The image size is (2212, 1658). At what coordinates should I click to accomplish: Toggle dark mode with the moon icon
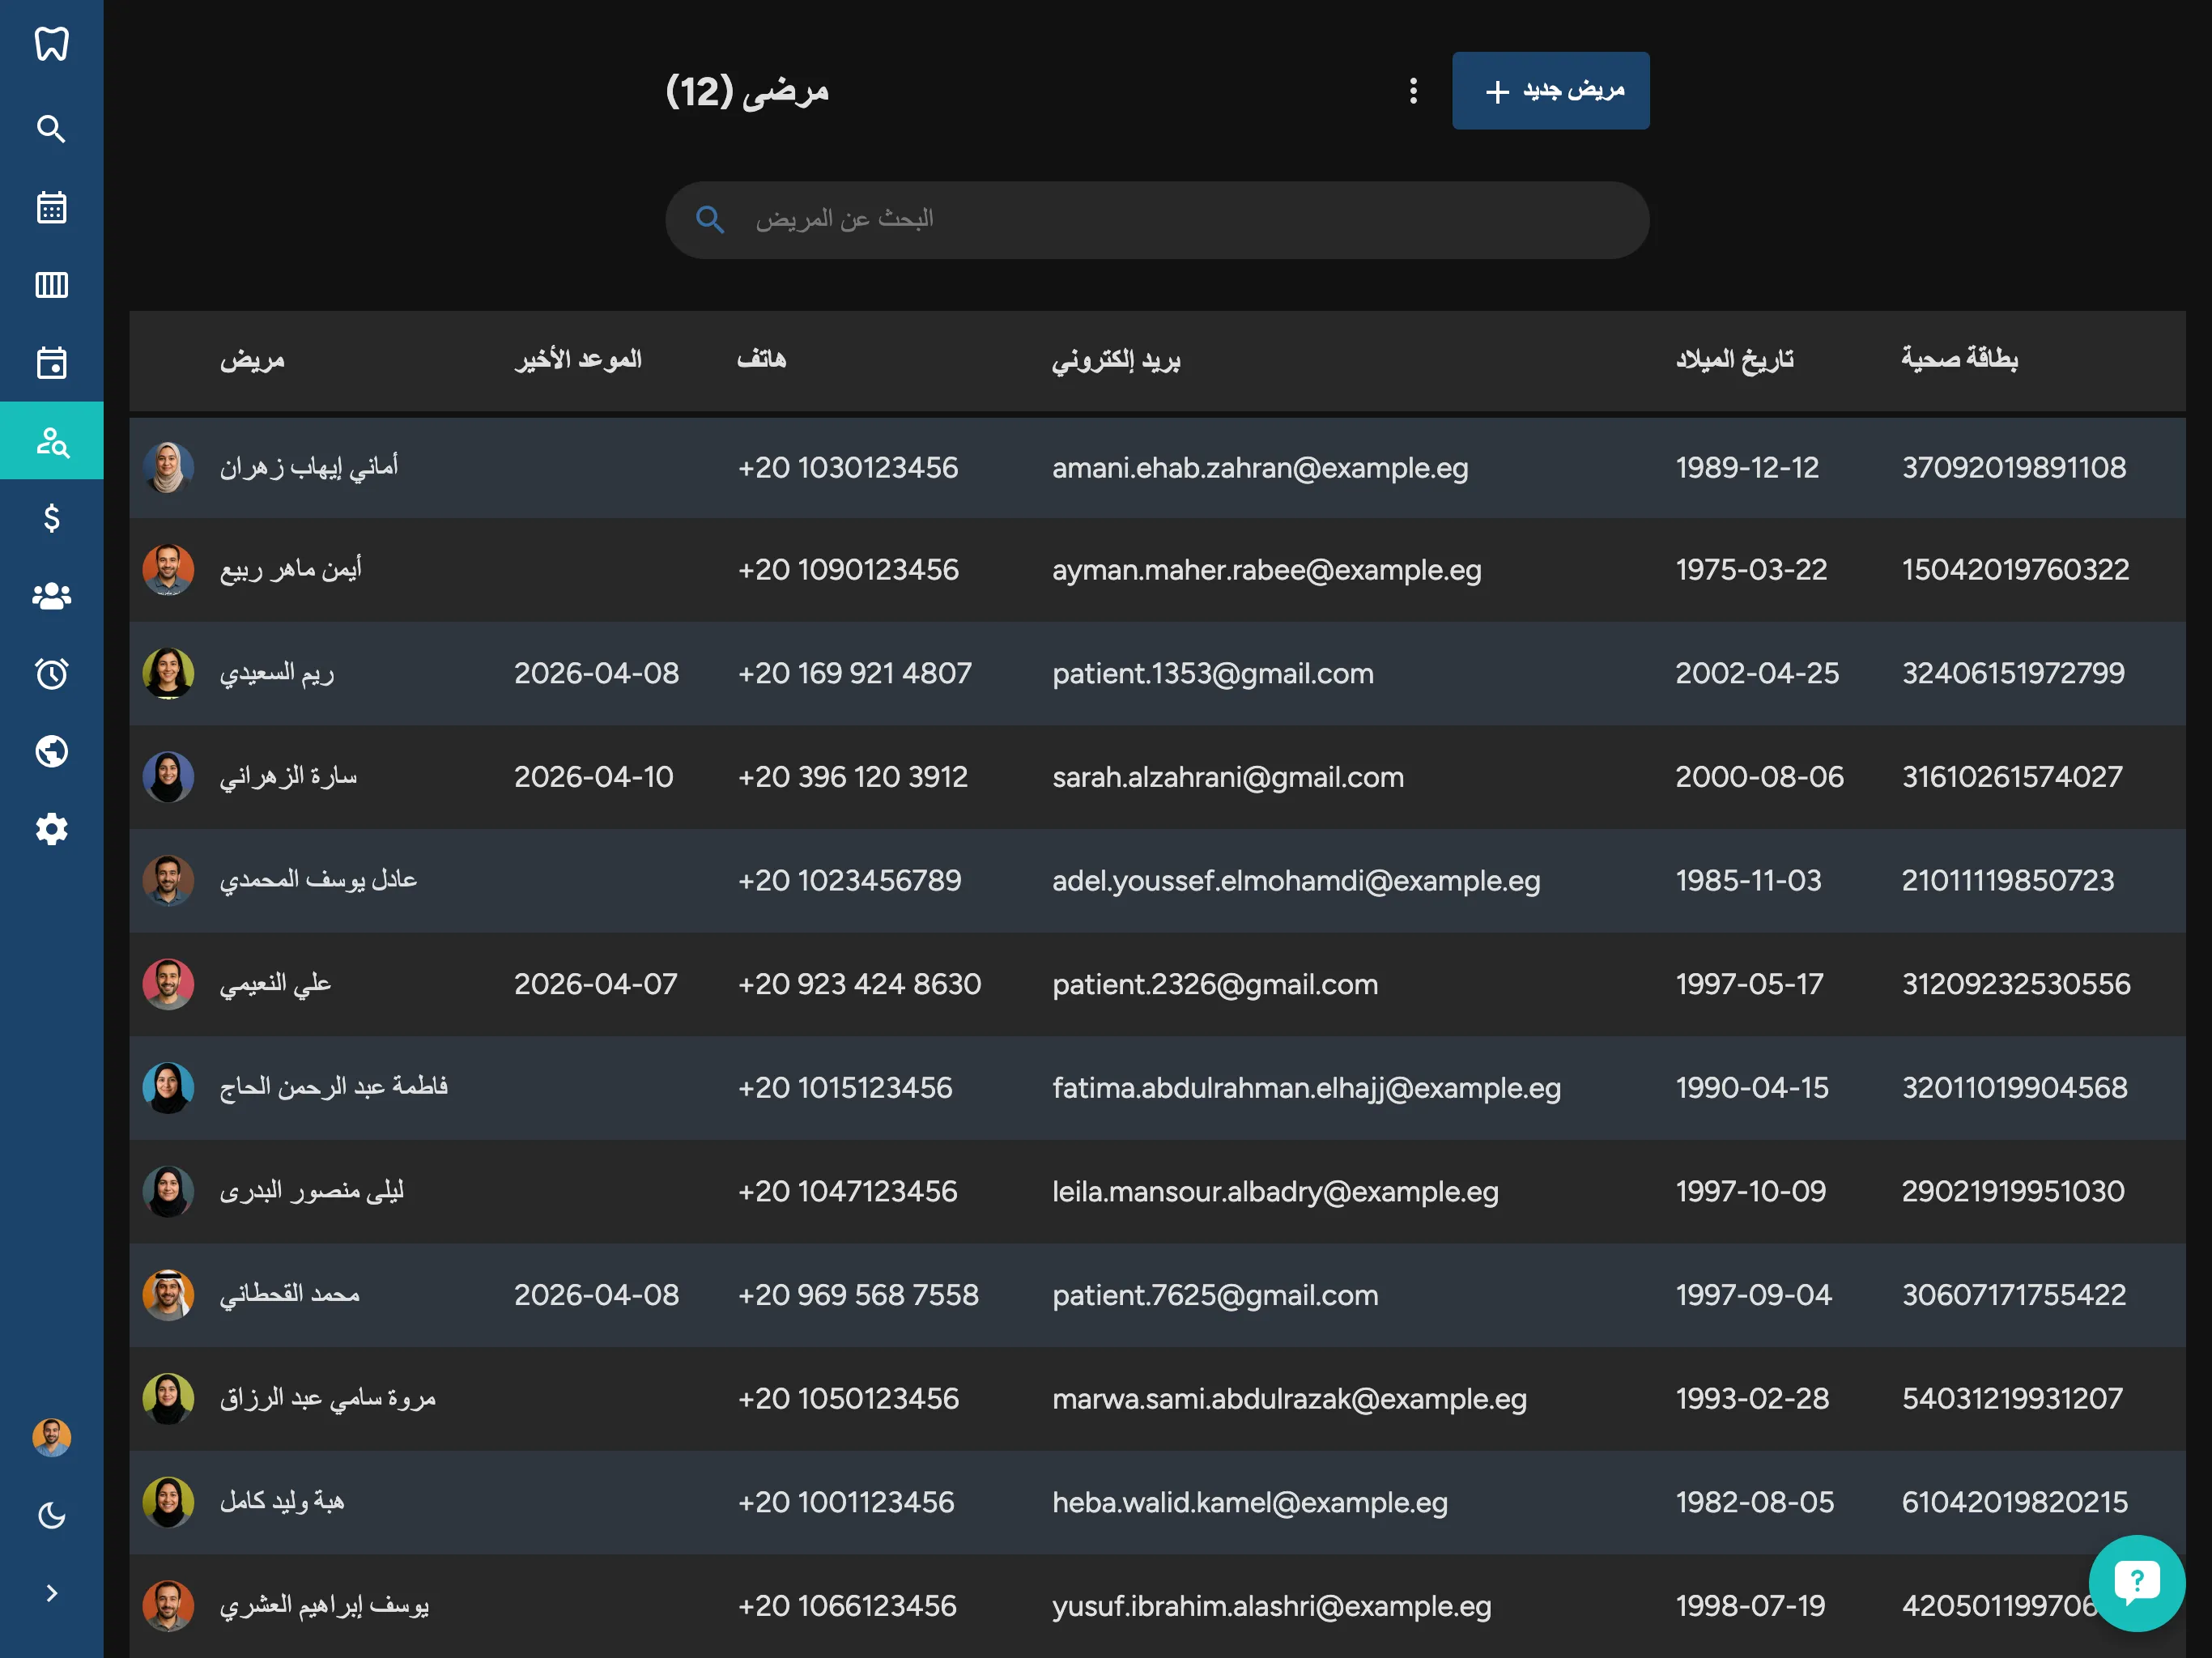51,1515
